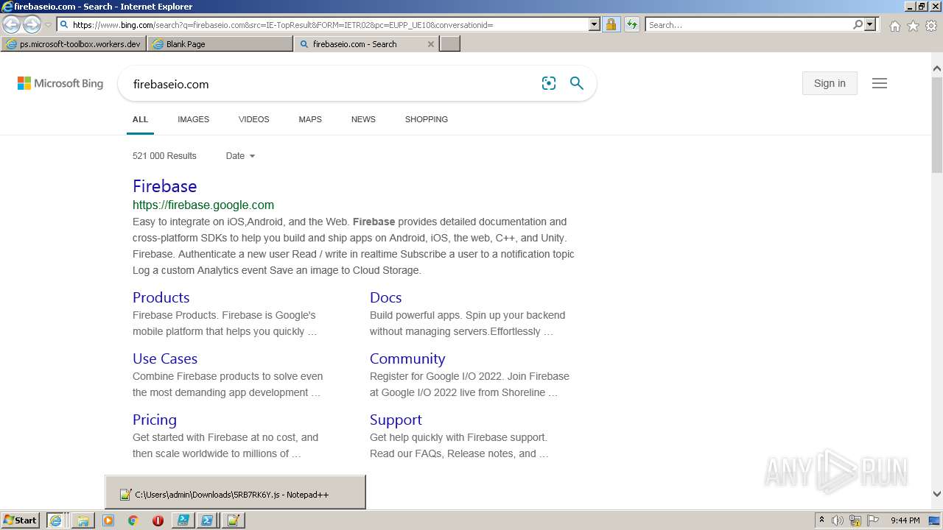The image size is (943, 530).
Task: Click the Bing search magnifier button
Action: point(577,83)
